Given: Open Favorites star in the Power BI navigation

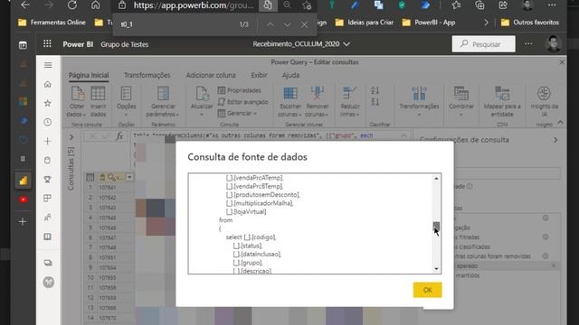Looking at the screenshot, I should tap(48, 103).
